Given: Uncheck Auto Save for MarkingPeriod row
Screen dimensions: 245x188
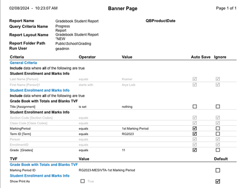Looking at the screenshot, I should (195, 128).
